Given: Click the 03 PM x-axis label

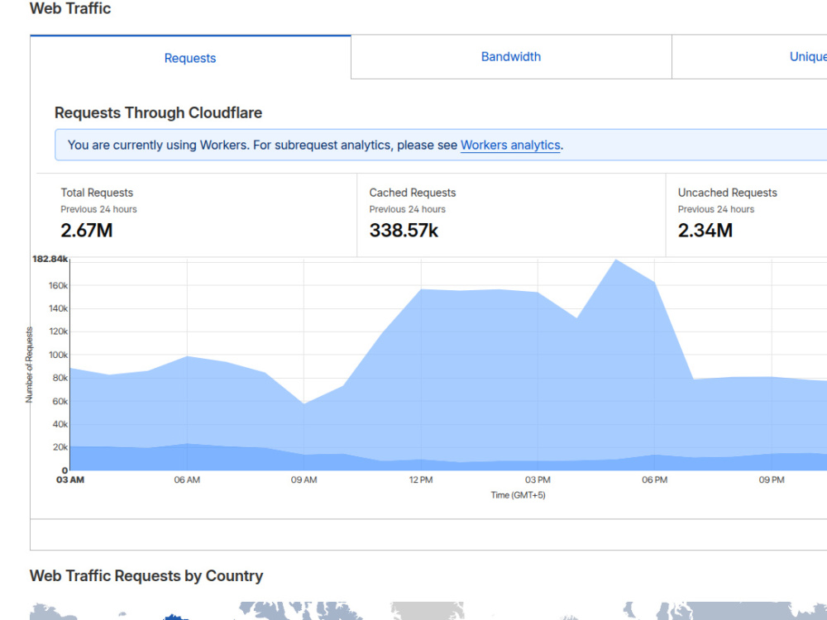Looking at the screenshot, I should [538, 479].
